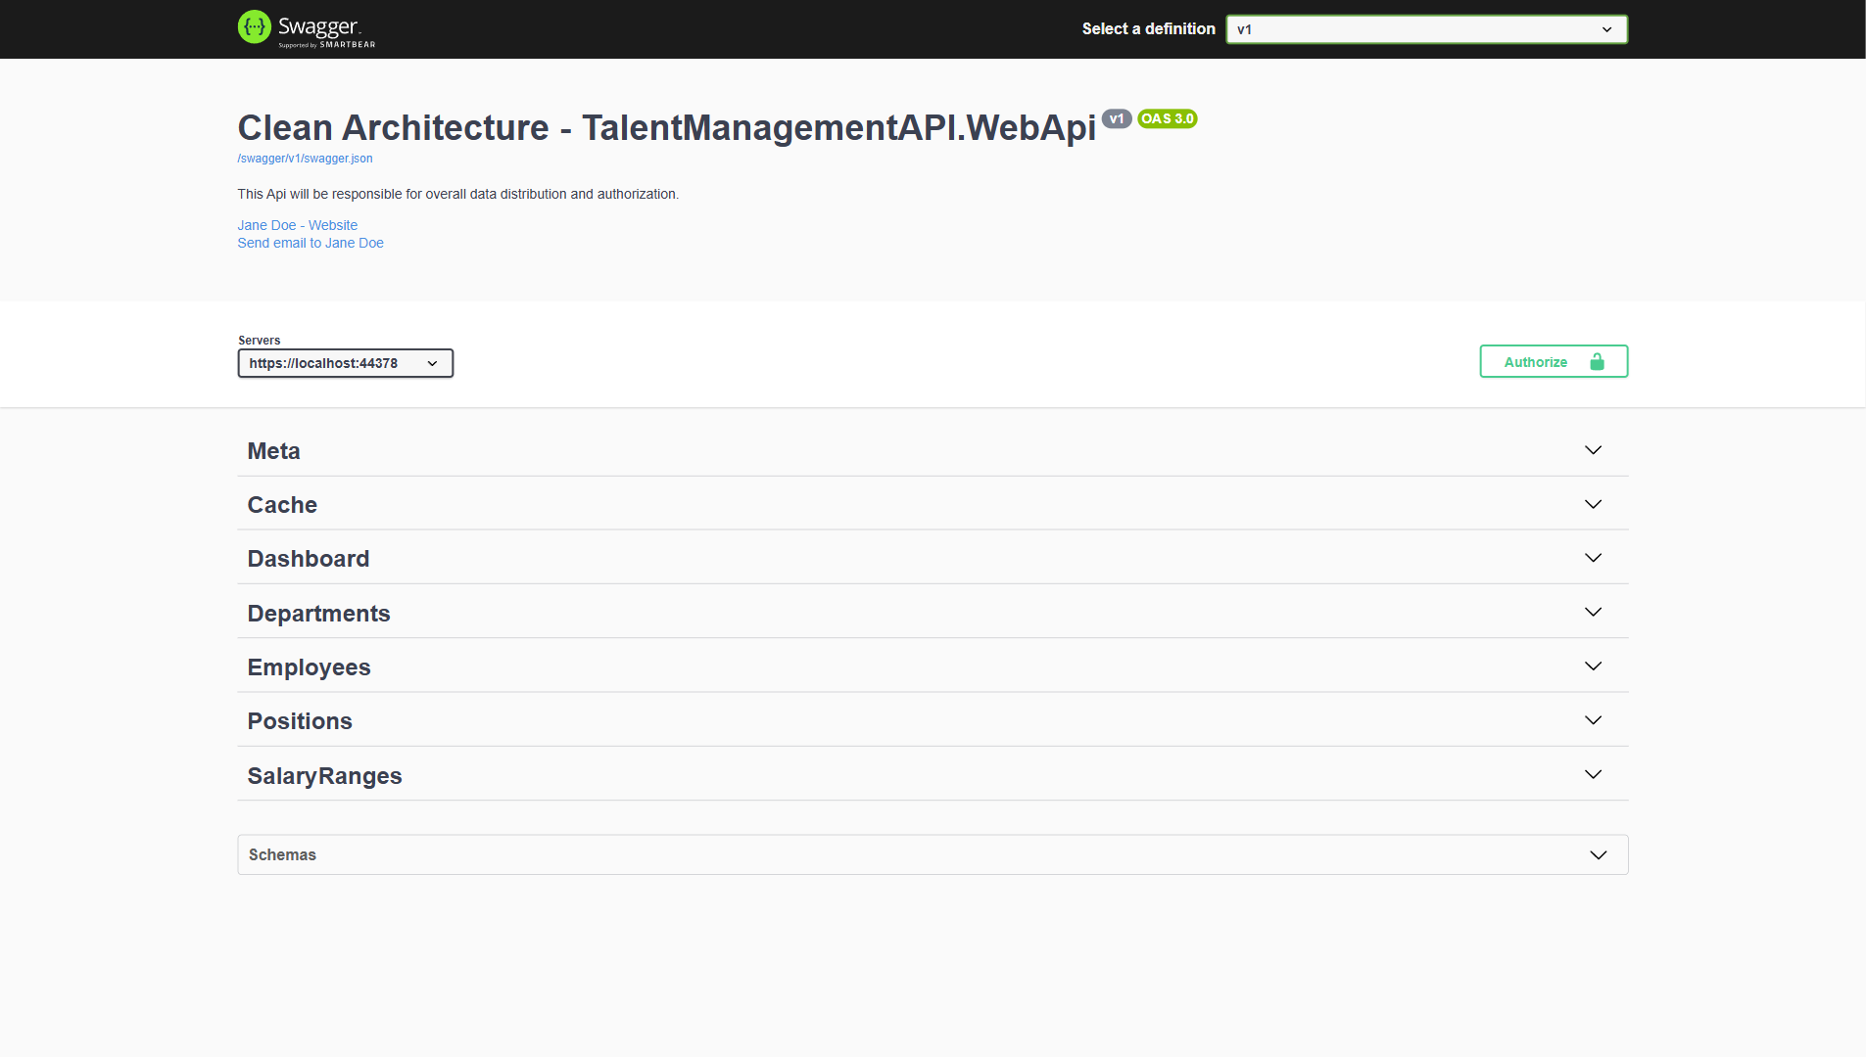Image resolution: width=1866 pixels, height=1057 pixels.
Task: Select the Meta section header
Action: 274,450
